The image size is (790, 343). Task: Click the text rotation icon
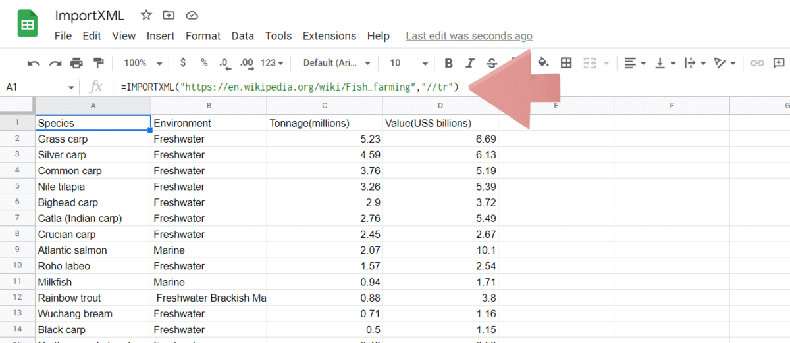[x=720, y=63]
